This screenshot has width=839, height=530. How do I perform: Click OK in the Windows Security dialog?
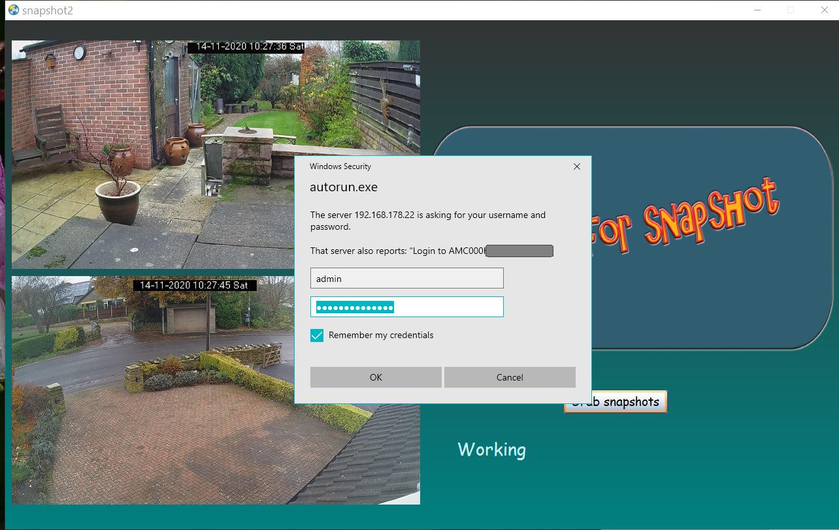pos(376,377)
